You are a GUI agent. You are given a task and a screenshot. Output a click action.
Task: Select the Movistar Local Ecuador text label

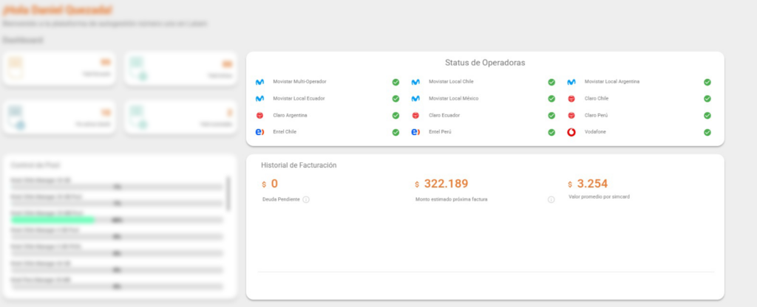coord(299,99)
